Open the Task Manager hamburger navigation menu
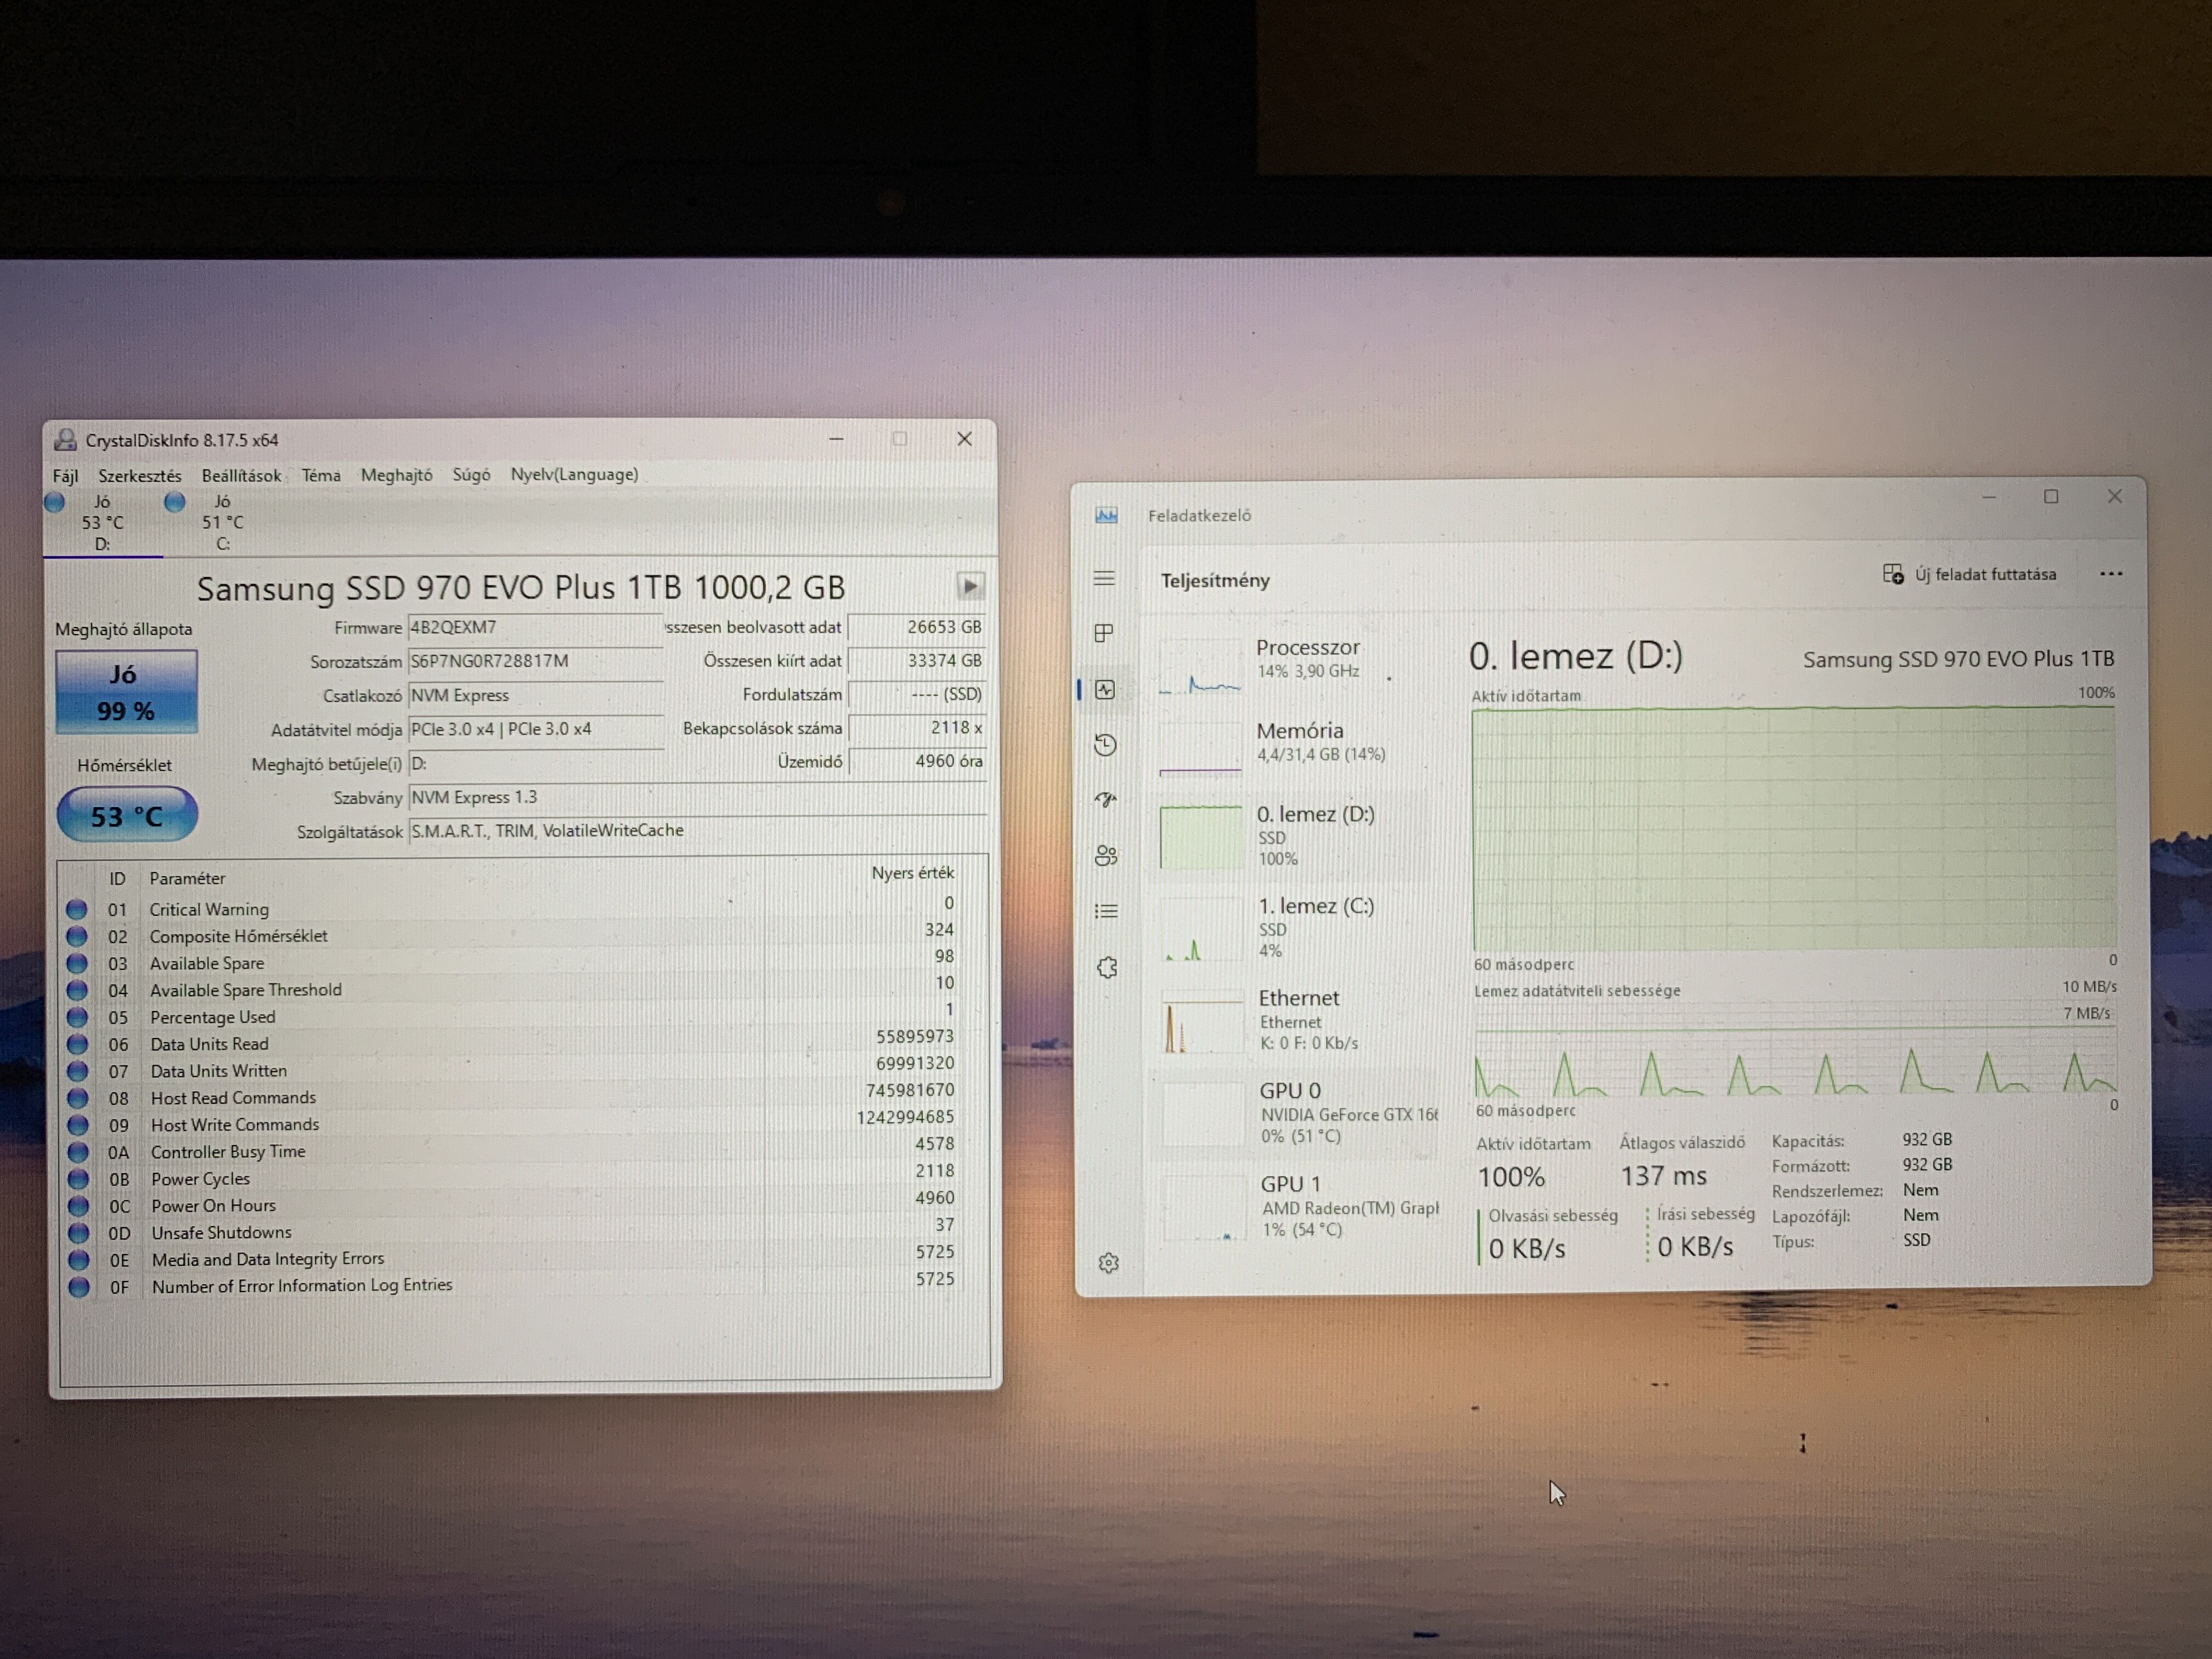Viewport: 2212px width, 1659px height. click(1104, 578)
